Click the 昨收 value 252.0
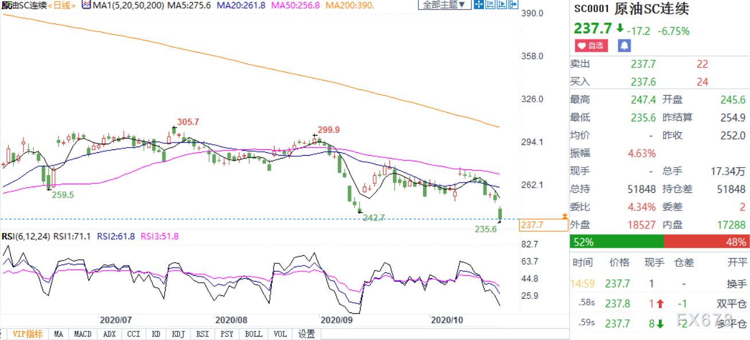This screenshot has height=340, width=750. coord(733,135)
